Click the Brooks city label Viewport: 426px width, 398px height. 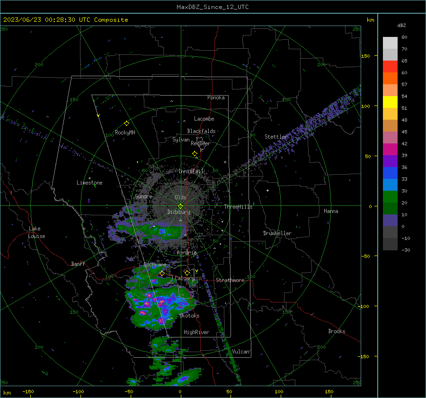[337, 331]
